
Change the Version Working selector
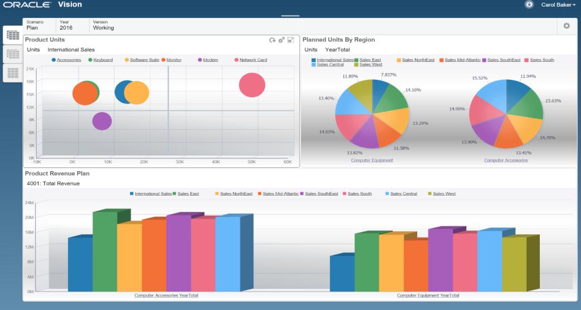pos(104,25)
